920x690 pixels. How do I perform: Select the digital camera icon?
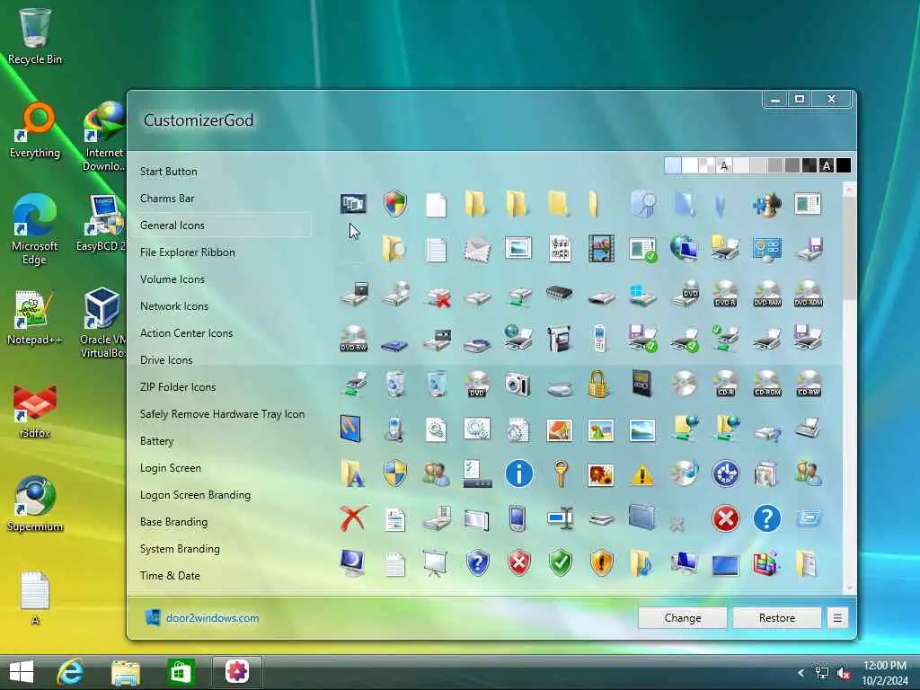coord(517,385)
